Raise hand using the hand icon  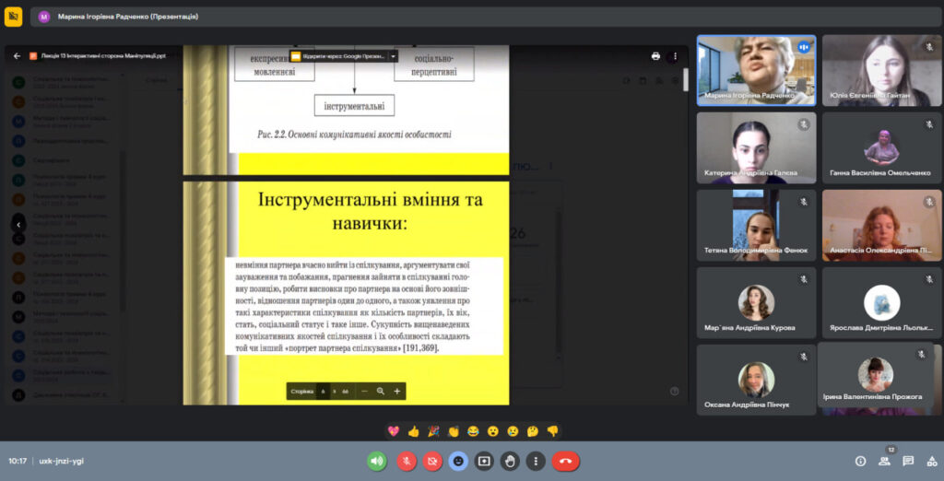click(x=510, y=461)
